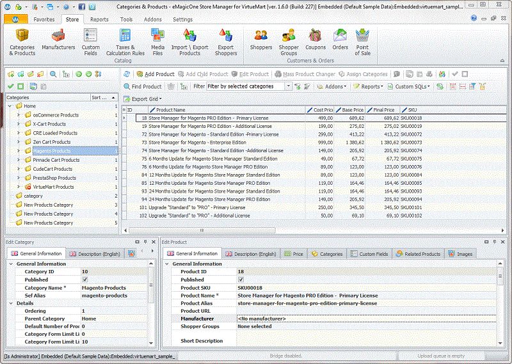
Task: Click the check-all icon in categories toolbar
Action: pos(11,86)
